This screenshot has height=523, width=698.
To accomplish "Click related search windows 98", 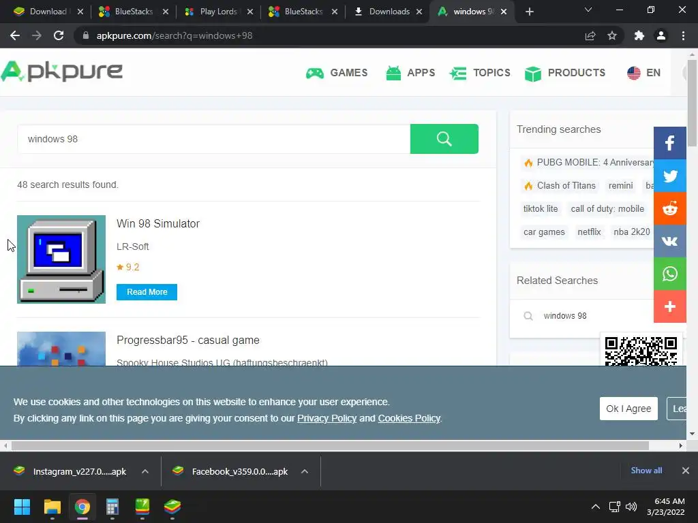I will pos(565,316).
